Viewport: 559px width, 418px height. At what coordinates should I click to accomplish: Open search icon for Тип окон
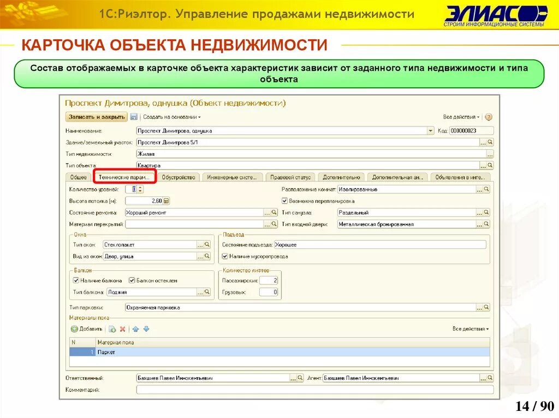click(x=207, y=245)
